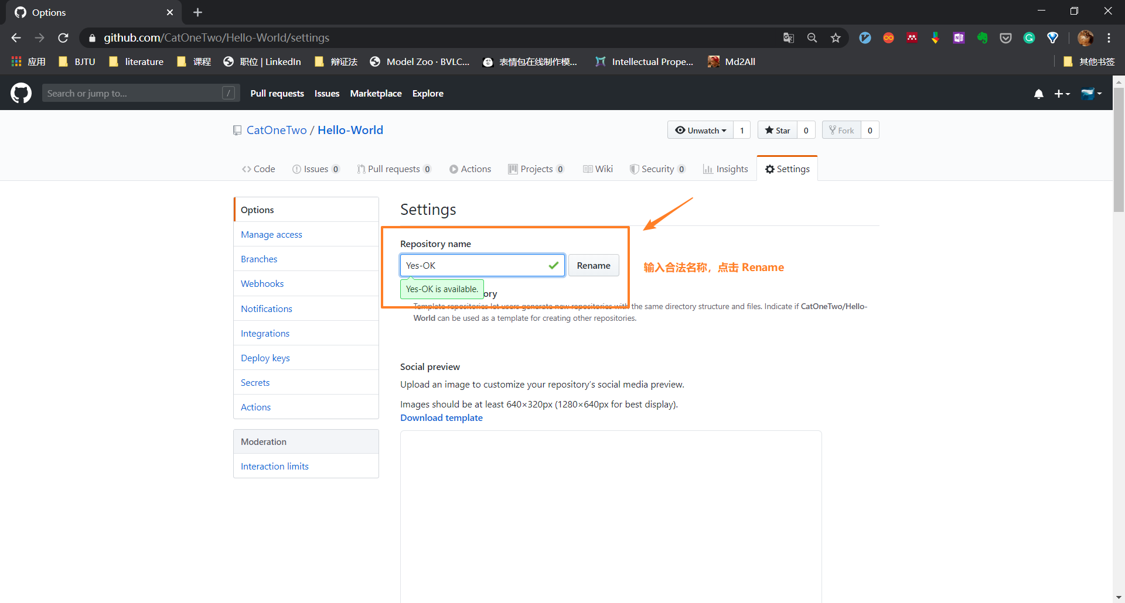Open Manage access in sidebar

click(271, 235)
